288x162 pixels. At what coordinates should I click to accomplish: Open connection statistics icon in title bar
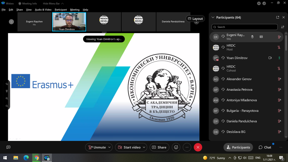[x=264, y=3]
